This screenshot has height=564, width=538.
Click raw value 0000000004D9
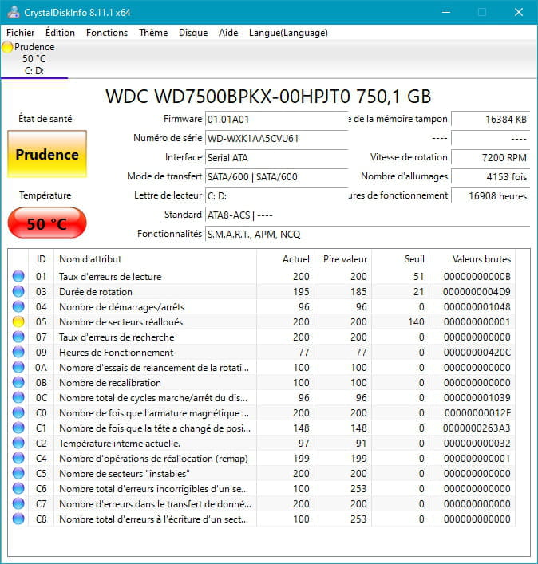[x=477, y=292]
